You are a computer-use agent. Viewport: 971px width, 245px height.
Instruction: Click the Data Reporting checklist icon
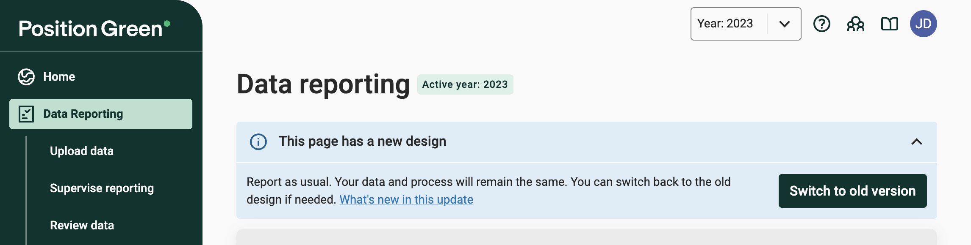coord(26,114)
